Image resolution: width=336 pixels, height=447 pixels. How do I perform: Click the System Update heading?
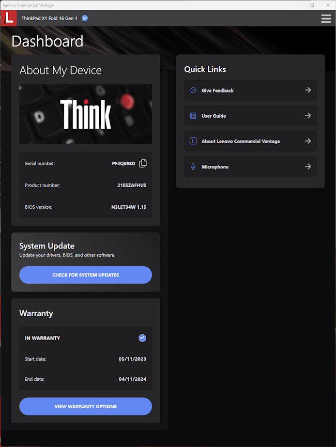[47, 246]
